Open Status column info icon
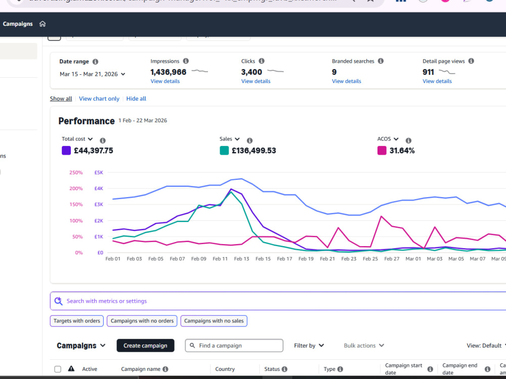Screen dimensions: 506x379 pyautogui.click(x=284, y=369)
